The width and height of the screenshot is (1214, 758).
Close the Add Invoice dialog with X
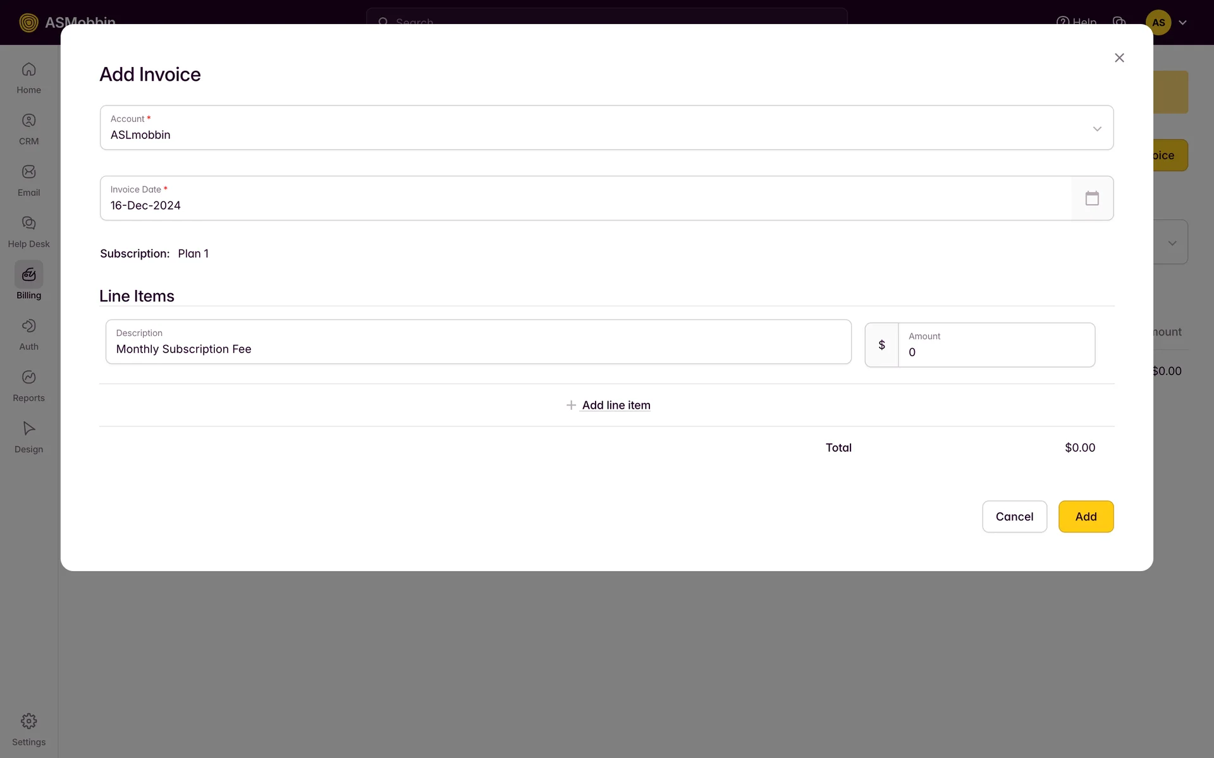1119,57
